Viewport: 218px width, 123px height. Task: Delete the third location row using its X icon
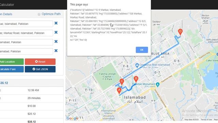tap(56, 42)
